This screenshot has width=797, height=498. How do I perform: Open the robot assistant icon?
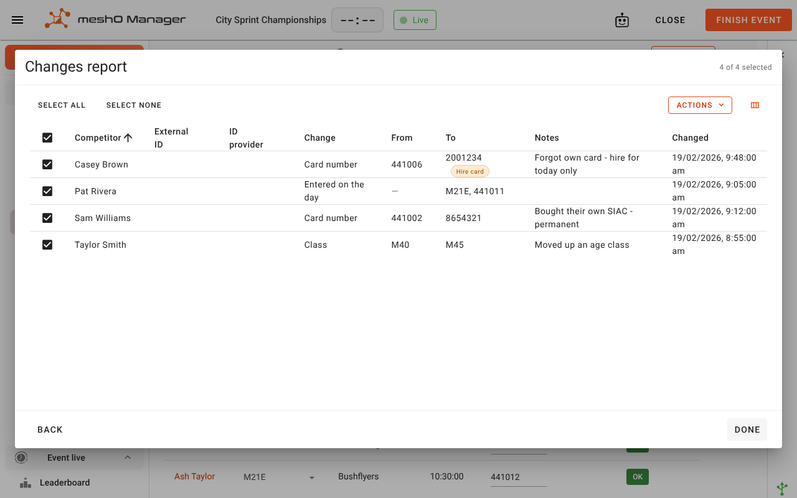click(622, 20)
